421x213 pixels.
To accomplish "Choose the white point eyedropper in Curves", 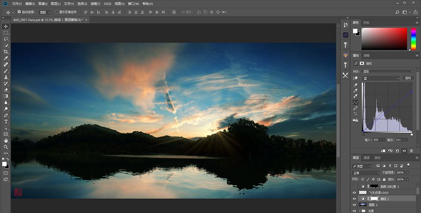I will click(356, 96).
